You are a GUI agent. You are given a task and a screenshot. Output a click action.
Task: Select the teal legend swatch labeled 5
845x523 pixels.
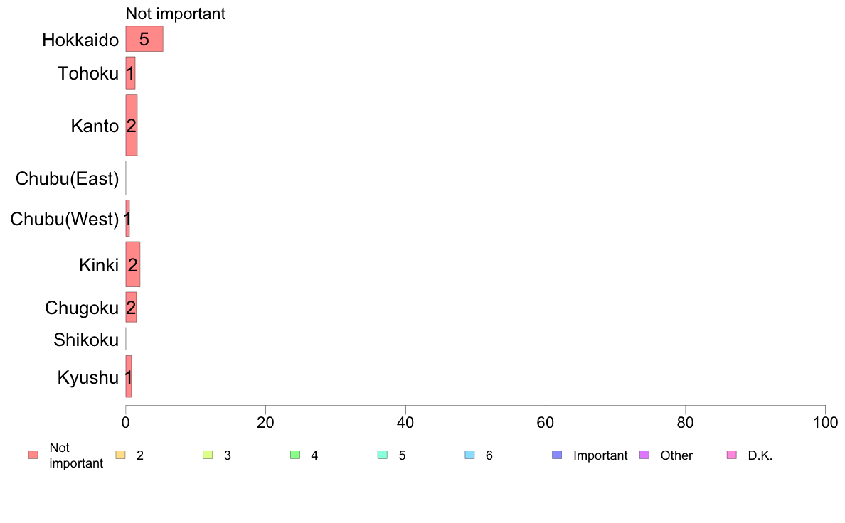coord(383,455)
